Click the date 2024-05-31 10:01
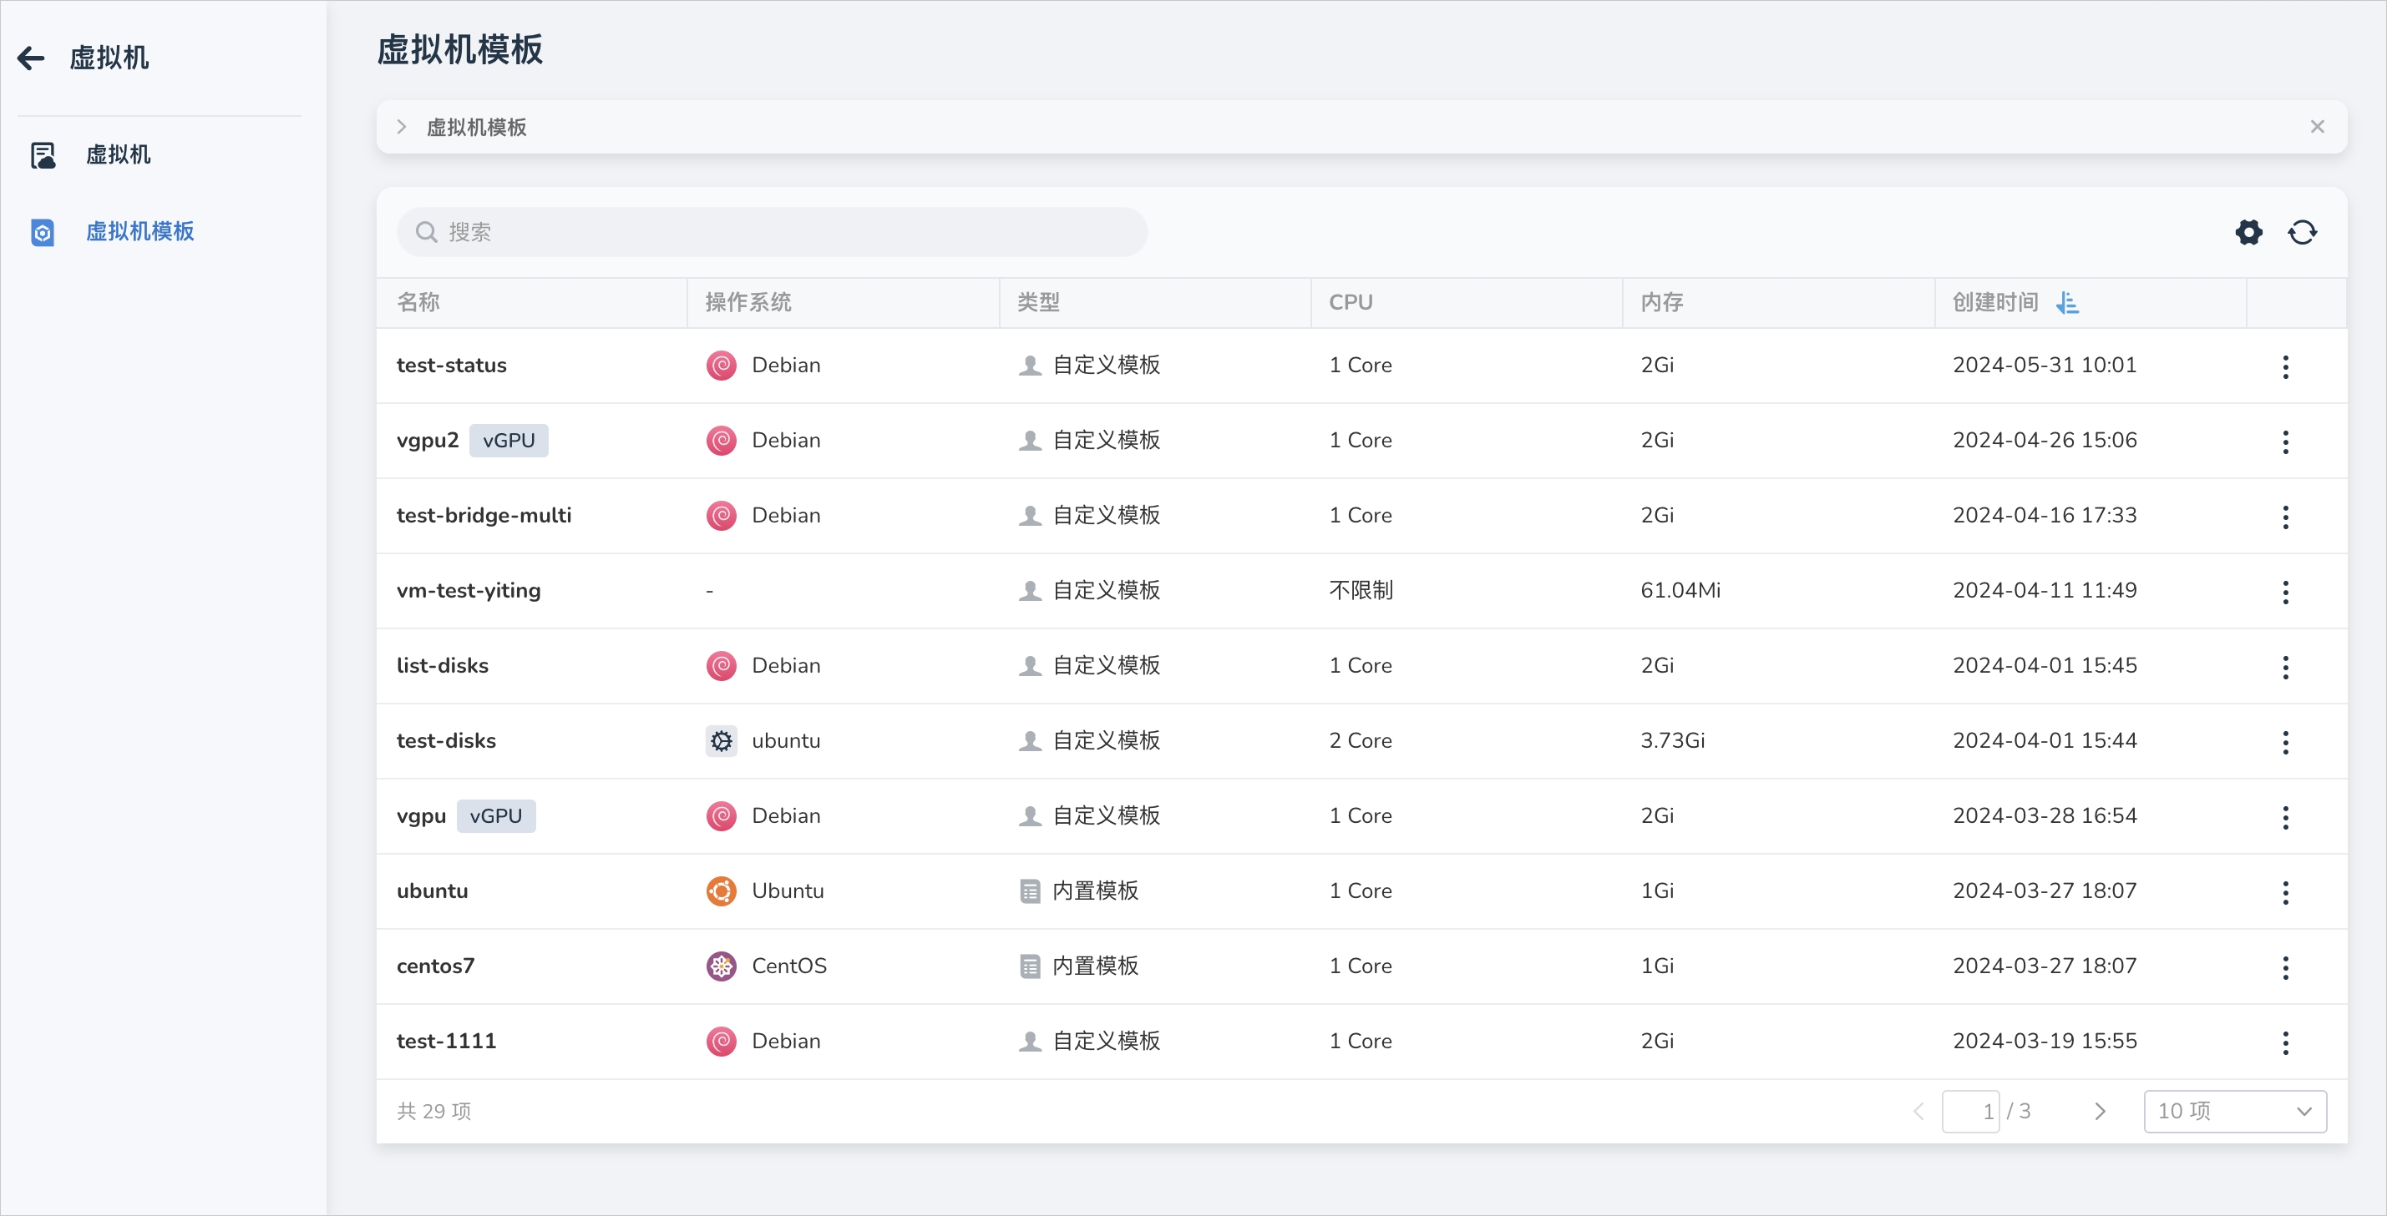Viewport: 2387px width, 1216px height. point(2044,365)
